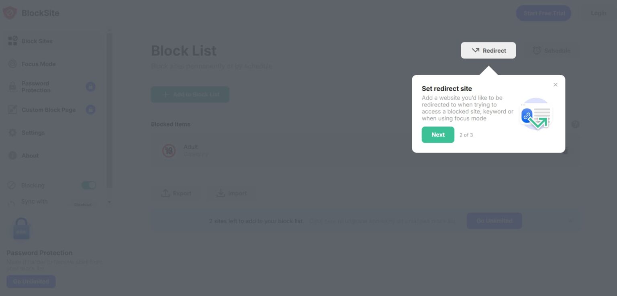The image size is (617, 296).
Task: Click the Start Free Trial button
Action: point(543,12)
